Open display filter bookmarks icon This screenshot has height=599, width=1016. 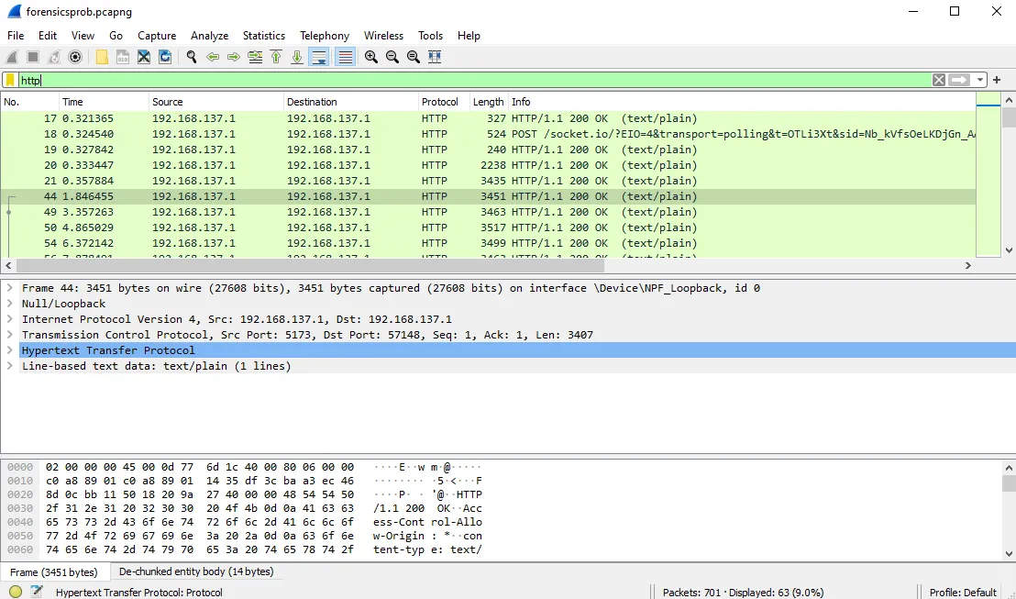(10, 81)
